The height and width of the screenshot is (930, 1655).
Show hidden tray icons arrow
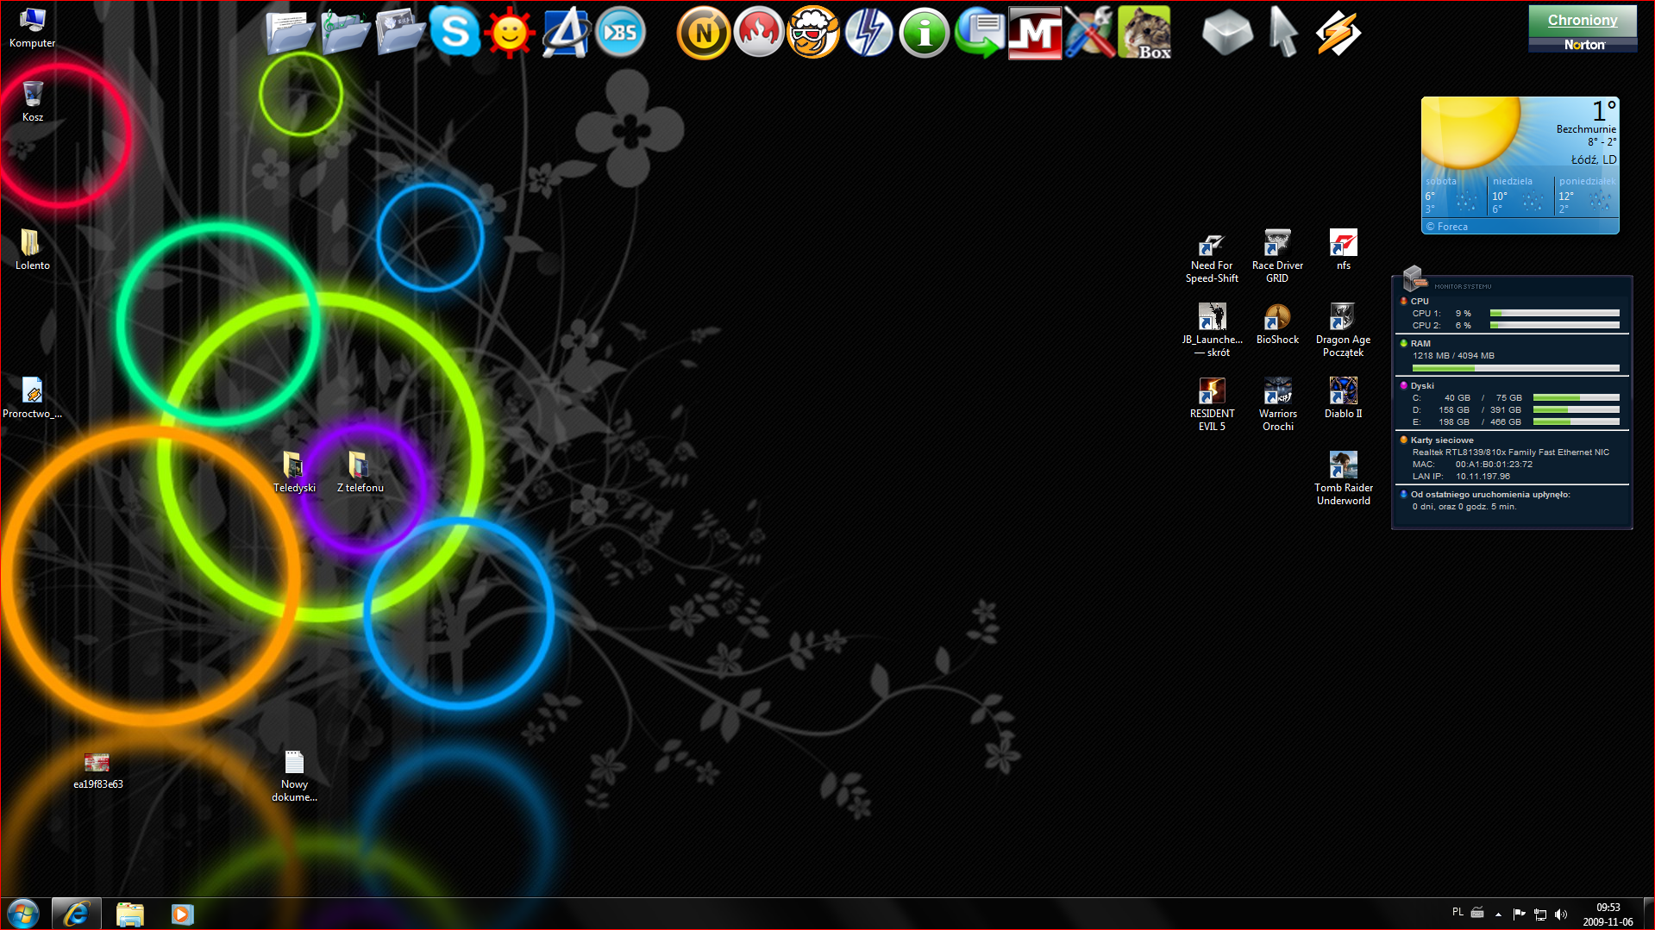[1498, 914]
